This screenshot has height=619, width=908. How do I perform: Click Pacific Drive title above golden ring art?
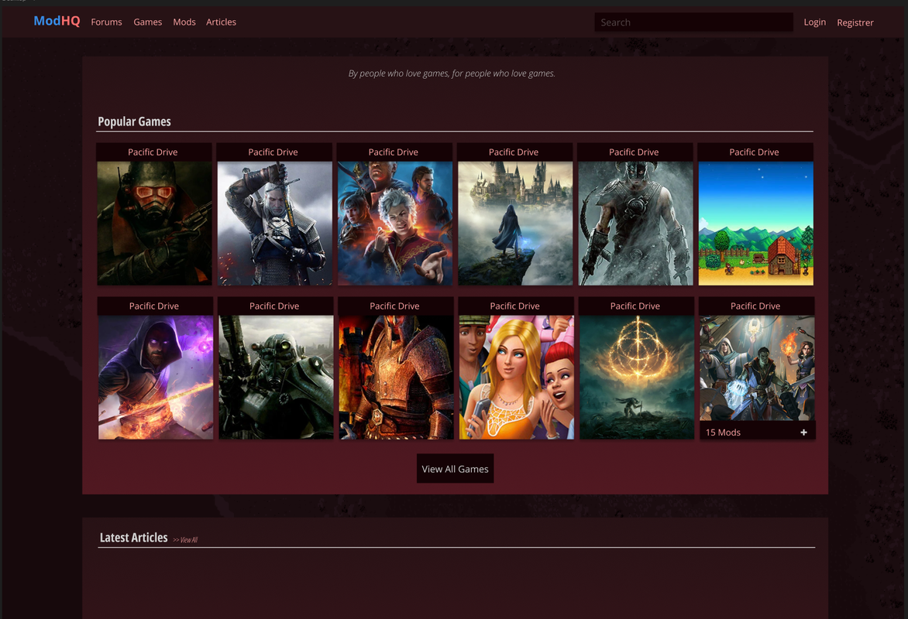point(635,306)
